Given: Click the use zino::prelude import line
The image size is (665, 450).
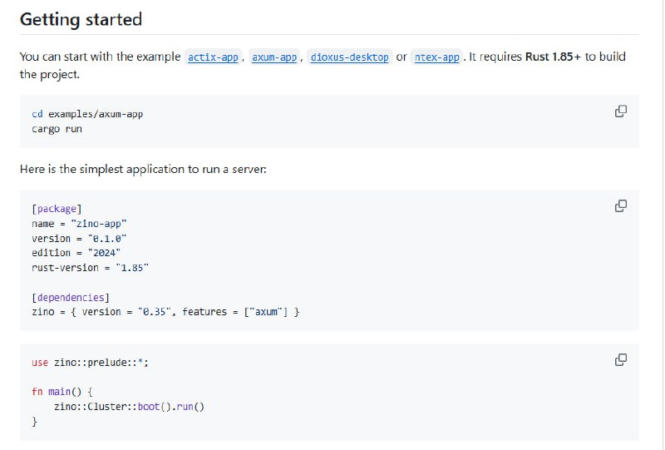Looking at the screenshot, I should pyautogui.click(x=90, y=363).
